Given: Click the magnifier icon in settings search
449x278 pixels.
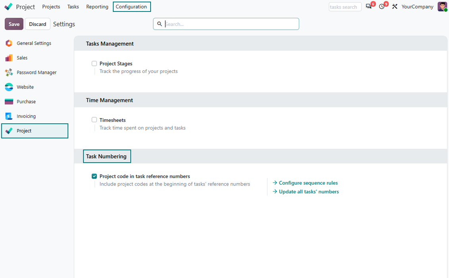Looking at the screenshot, I should tap(159, 24).
